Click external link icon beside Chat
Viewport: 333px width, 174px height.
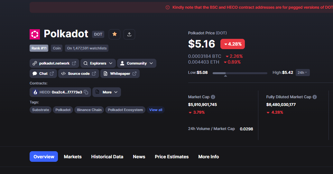pos(52,74)
